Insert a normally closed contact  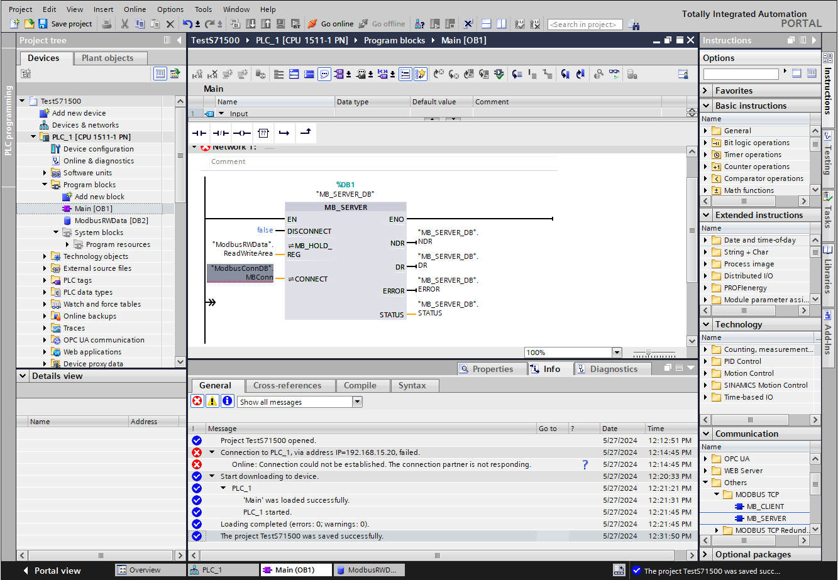tap(221, 133)
